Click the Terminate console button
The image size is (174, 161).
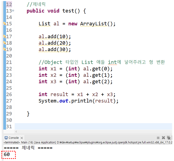coord(158,138)
